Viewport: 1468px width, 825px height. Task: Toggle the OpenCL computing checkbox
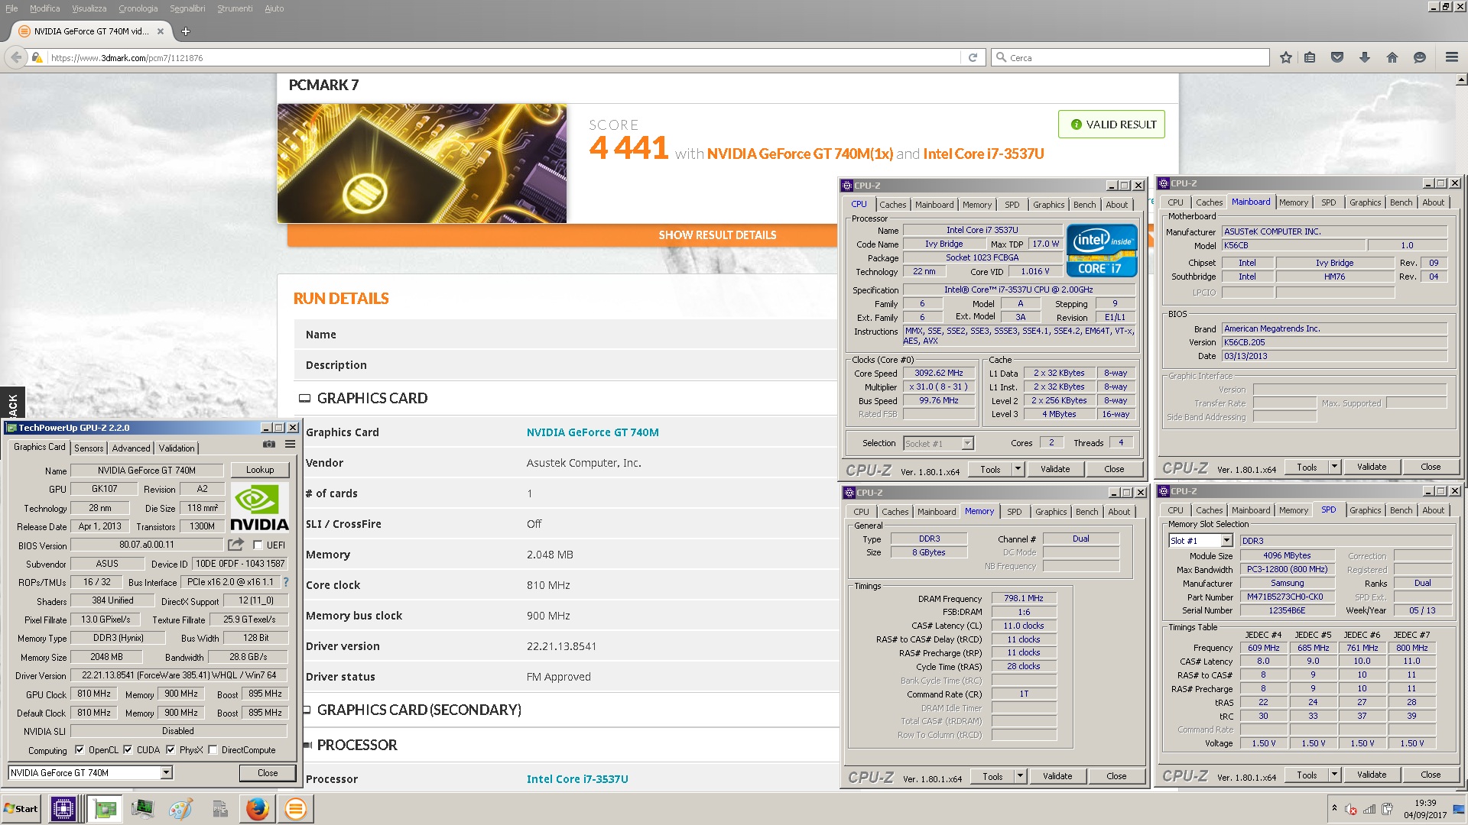[80, 750]
